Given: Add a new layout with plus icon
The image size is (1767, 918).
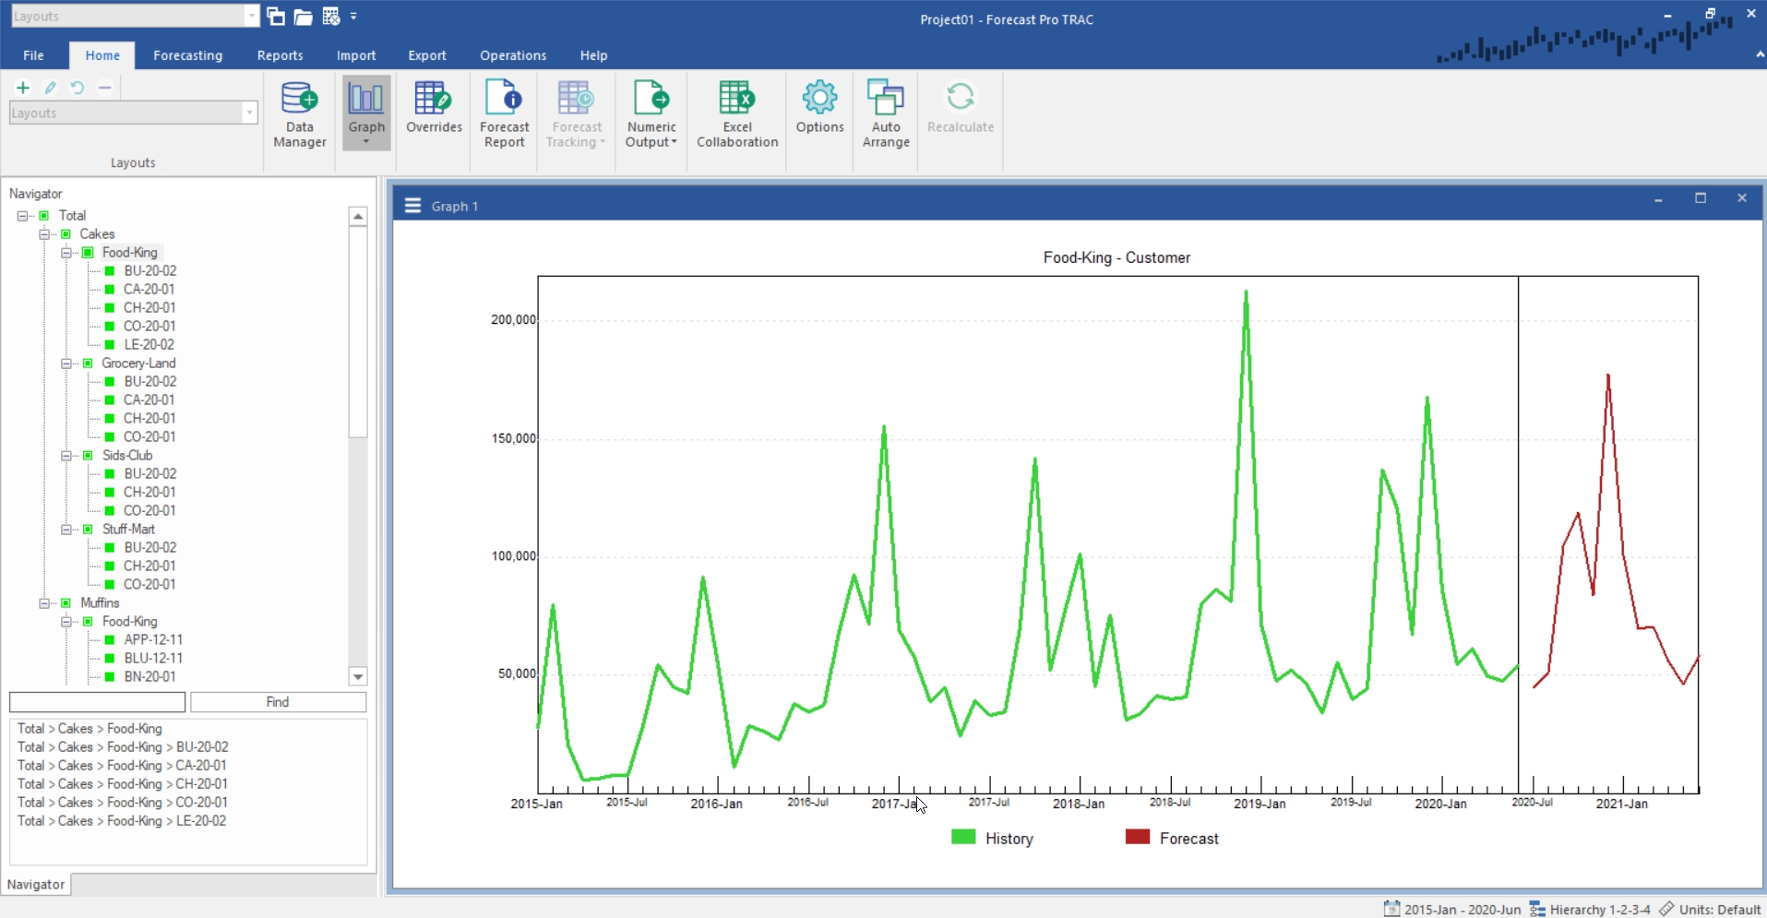Looking at the screenshot, I should point(23,88).
